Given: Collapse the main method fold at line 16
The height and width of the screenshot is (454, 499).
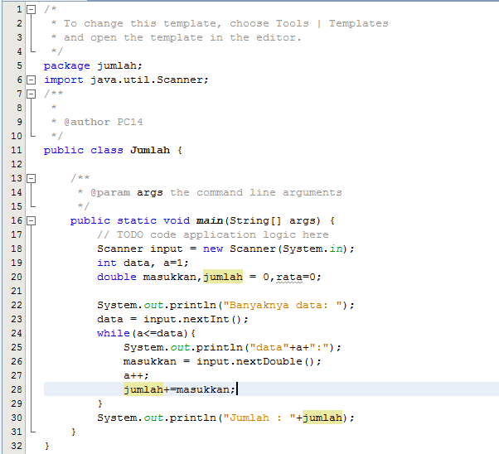Looking at the screenshot, I should click(x=31, y=221).
